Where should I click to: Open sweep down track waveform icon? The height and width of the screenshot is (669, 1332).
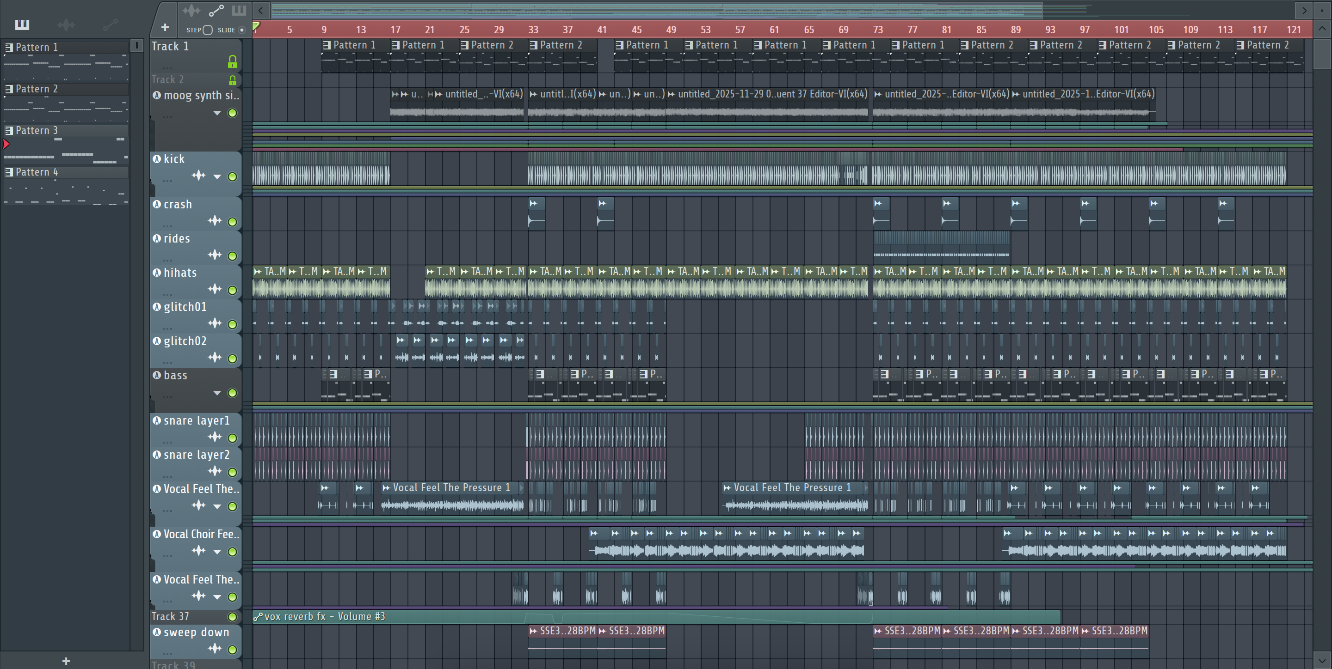(215, 649)
